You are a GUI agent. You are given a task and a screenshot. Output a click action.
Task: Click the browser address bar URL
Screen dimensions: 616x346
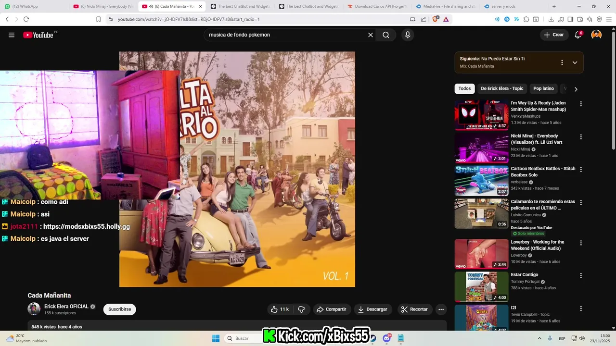[189, 19]
